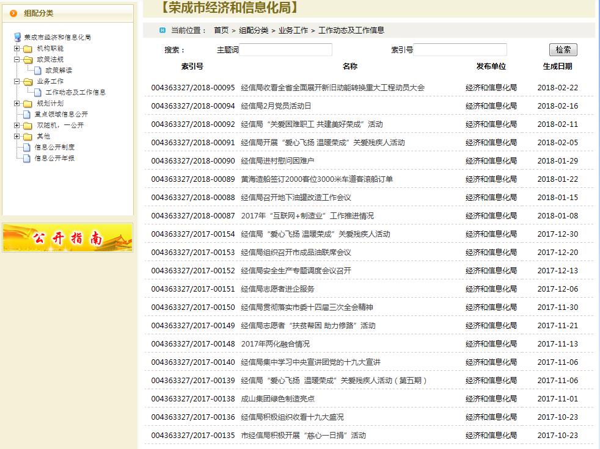The width and height of the screenshot is (600, 449).
Task: Click the page icon beside 重点领域信息公开
Action: (26, 114)
